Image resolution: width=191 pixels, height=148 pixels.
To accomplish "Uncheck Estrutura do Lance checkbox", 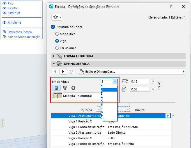I will (53, 27).
